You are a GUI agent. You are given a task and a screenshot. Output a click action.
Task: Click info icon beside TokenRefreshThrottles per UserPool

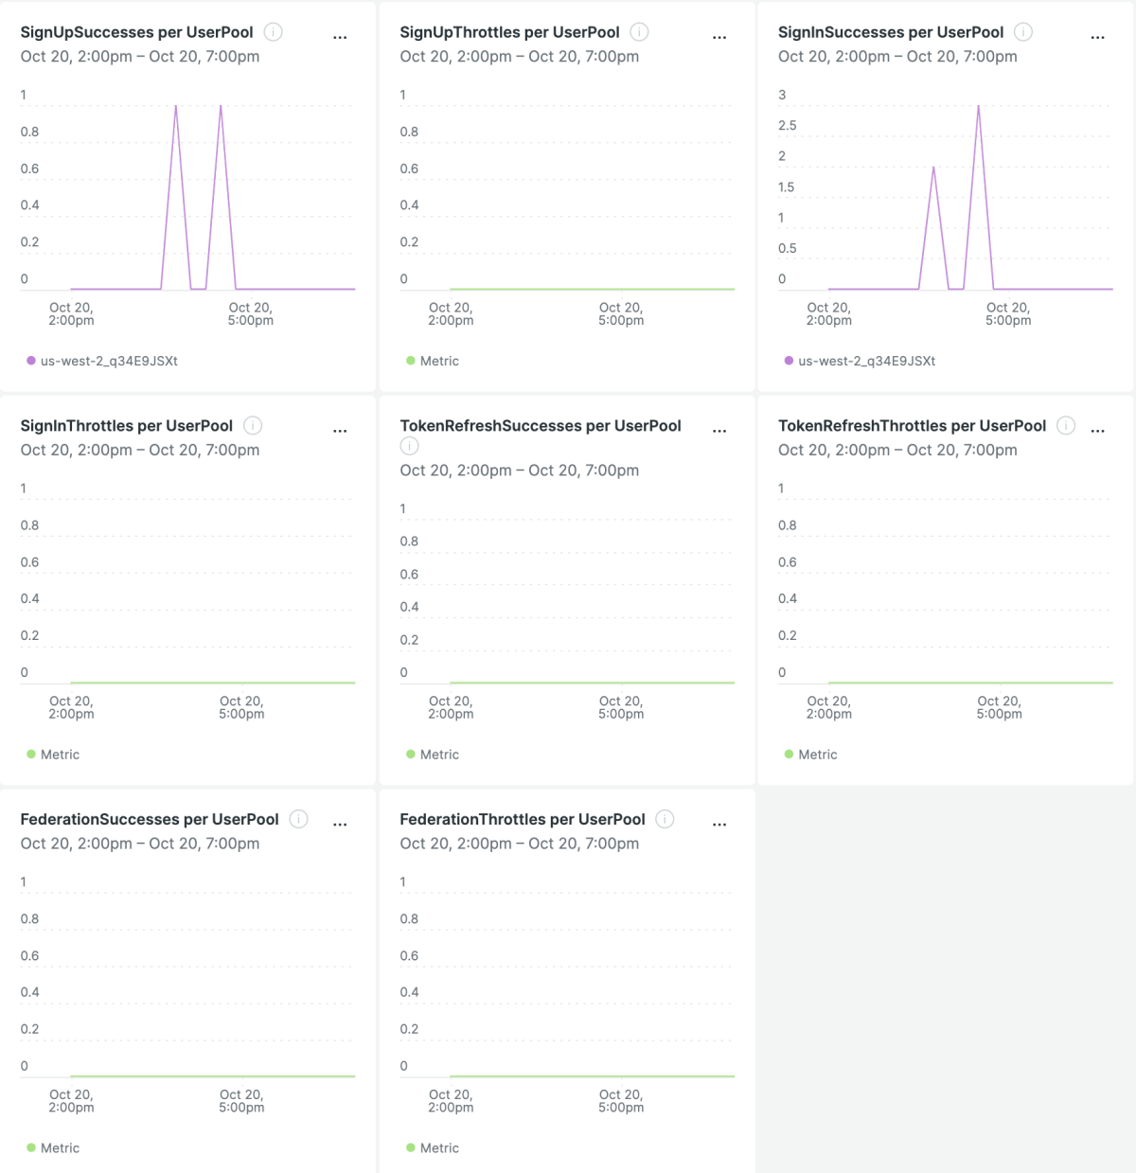tap(1065, 426)
